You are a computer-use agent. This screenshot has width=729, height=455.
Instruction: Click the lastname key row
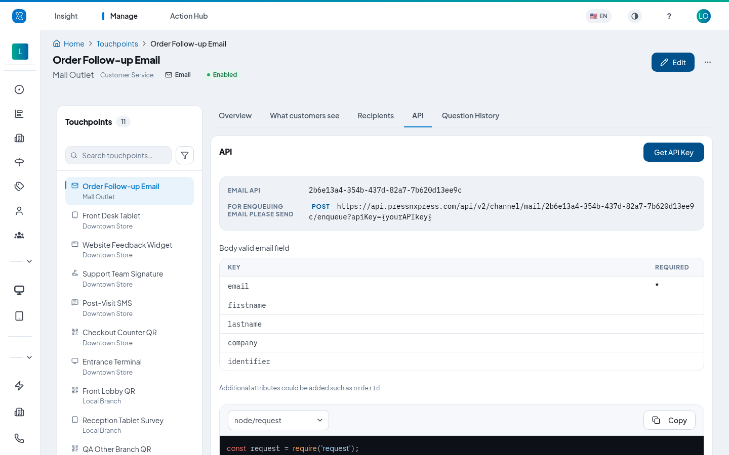[x=462, y=324]
